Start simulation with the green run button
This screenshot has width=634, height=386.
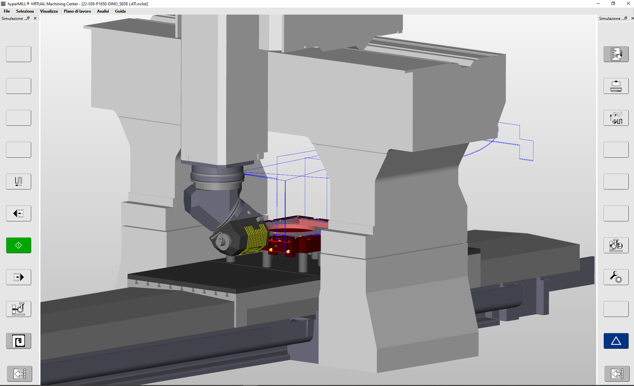(x=19, y=245)
